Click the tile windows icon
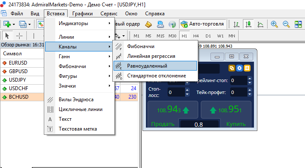305x168 pixels. 298,24
